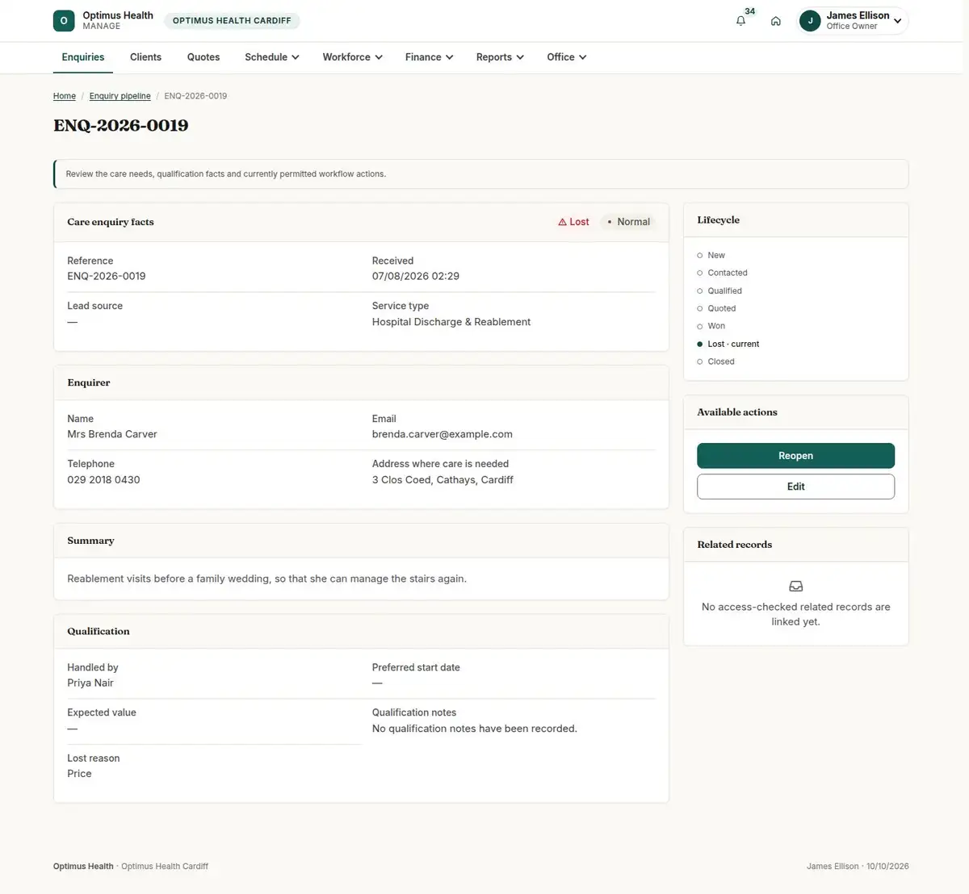Click the Edit button
969x894 pixels.
click(795, 487)
